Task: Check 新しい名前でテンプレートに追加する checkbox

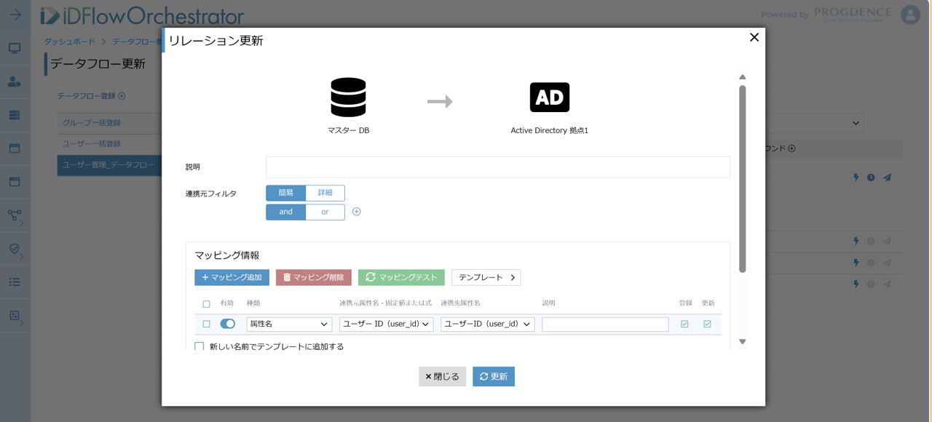Action: [x=200, y=347]
